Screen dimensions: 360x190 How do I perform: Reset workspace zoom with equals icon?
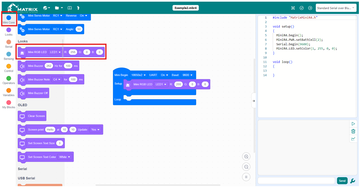click(x=246, y=177)
